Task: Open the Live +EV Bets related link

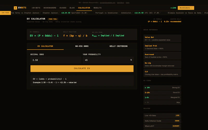Action: [162, 115]
